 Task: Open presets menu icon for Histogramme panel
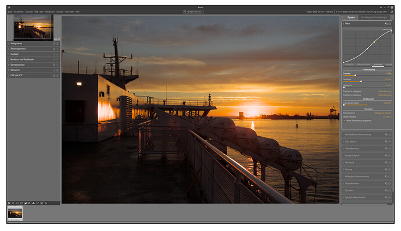pos(58,44)
